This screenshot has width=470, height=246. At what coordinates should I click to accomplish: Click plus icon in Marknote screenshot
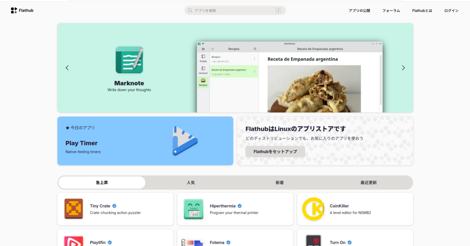point(213,49)
